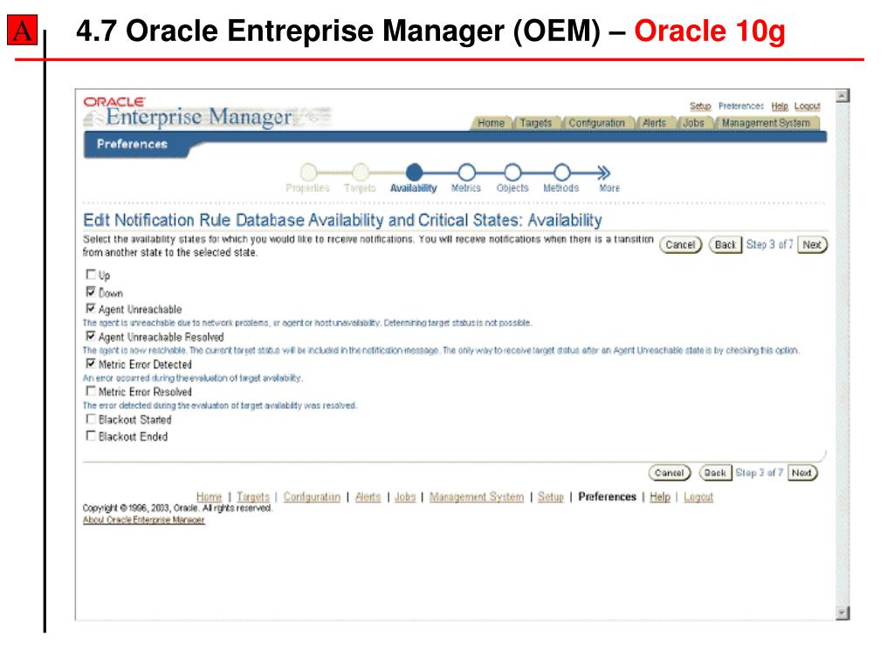Open the footer Alerts link

click(368, 496)
